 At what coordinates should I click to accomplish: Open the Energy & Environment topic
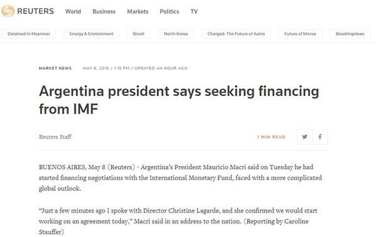(x=92, y=34)
